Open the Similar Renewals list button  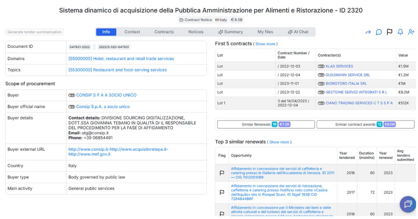click(266, 124)
